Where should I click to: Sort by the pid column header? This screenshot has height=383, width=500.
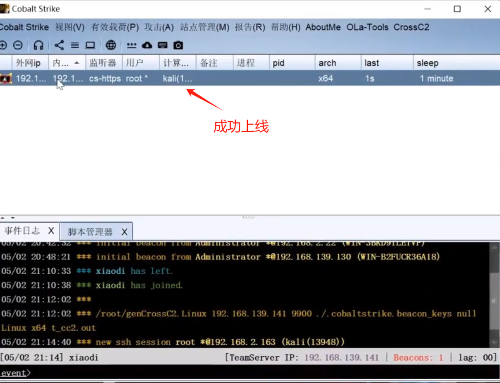[x=292, y=63]
